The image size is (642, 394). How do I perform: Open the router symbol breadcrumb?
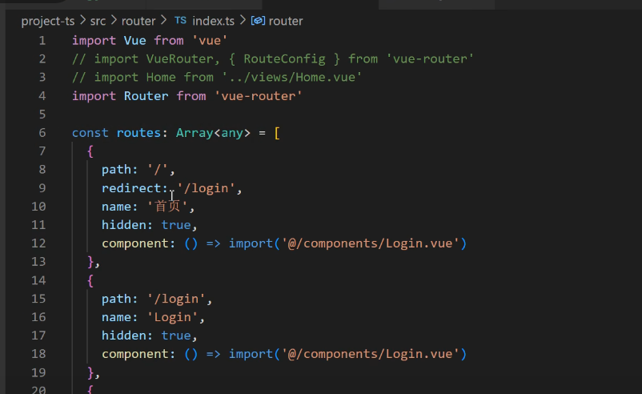pyautogui.click(x=286, y=21)
